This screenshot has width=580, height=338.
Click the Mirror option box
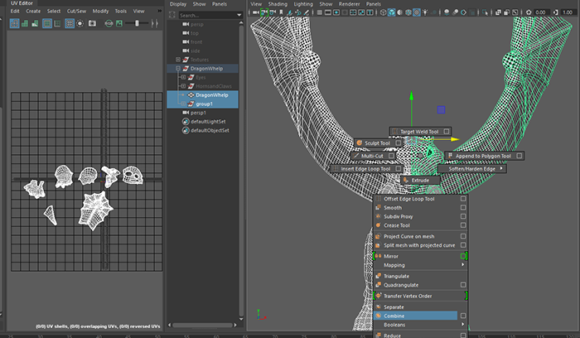(463, 256)
